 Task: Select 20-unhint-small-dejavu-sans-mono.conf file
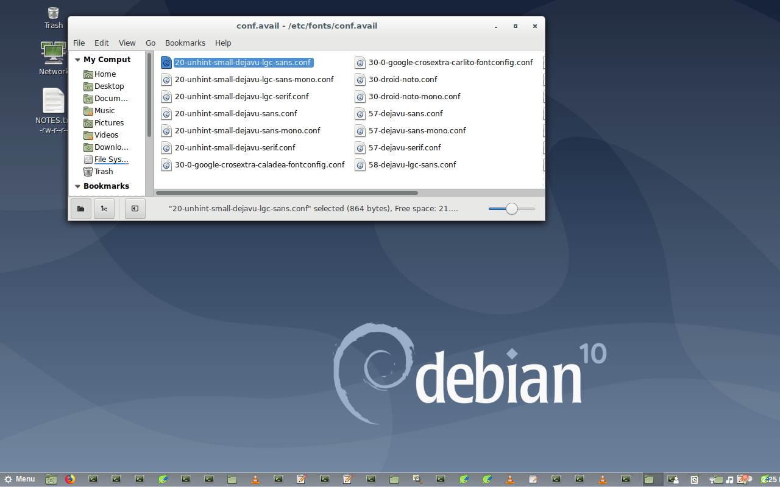241,130
